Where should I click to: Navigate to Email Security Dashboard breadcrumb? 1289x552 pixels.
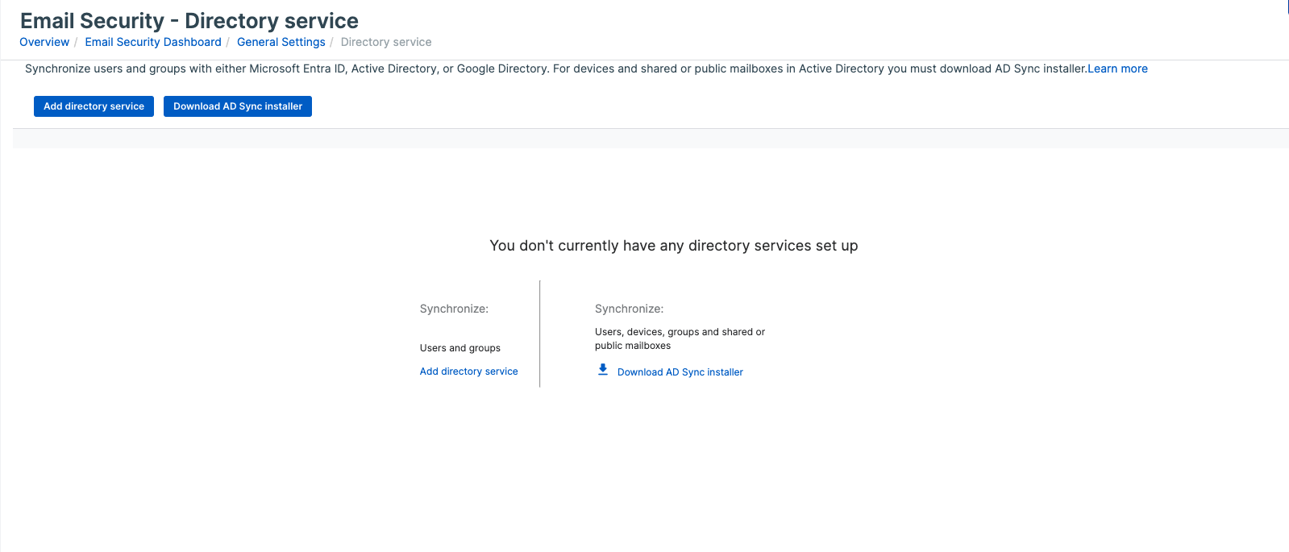(x=153, y=42)
